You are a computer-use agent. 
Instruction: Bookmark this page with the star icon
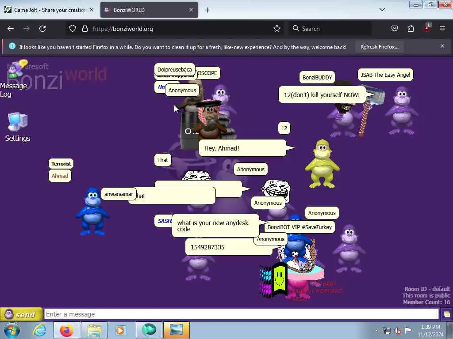pos(277,29)
